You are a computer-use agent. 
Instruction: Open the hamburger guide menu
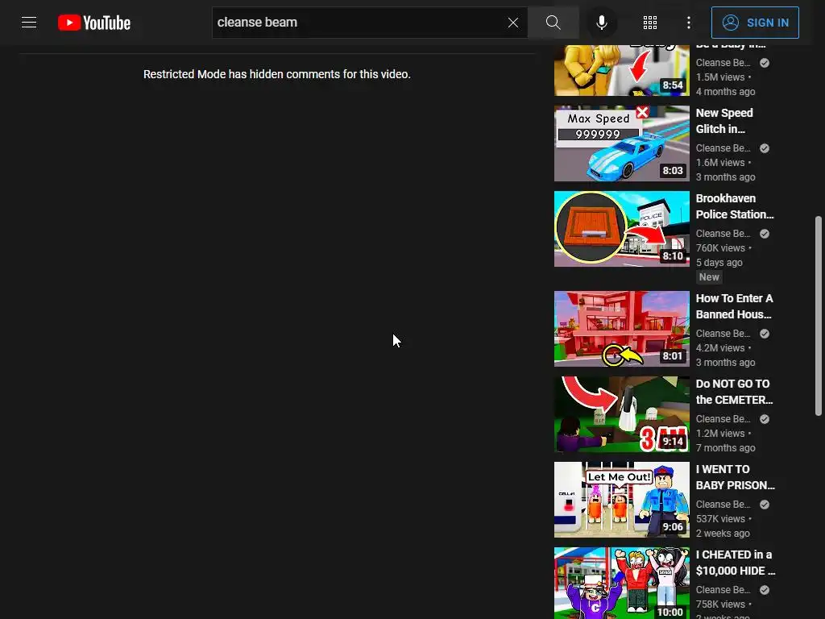click(29, 22)
